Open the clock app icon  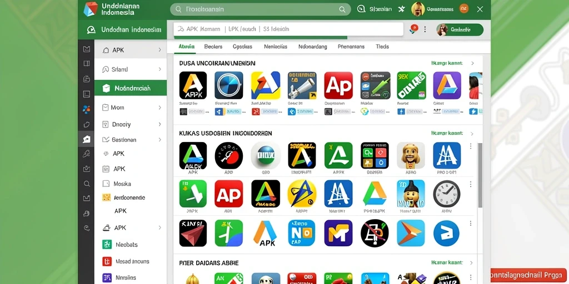(x=447, y=194)
